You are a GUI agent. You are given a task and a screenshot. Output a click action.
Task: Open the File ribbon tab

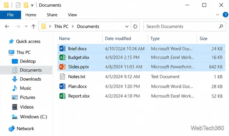pos(10,15)
